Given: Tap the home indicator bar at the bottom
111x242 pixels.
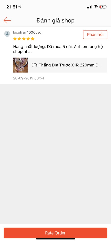Looking at the screenshot, I should point(55,239).
